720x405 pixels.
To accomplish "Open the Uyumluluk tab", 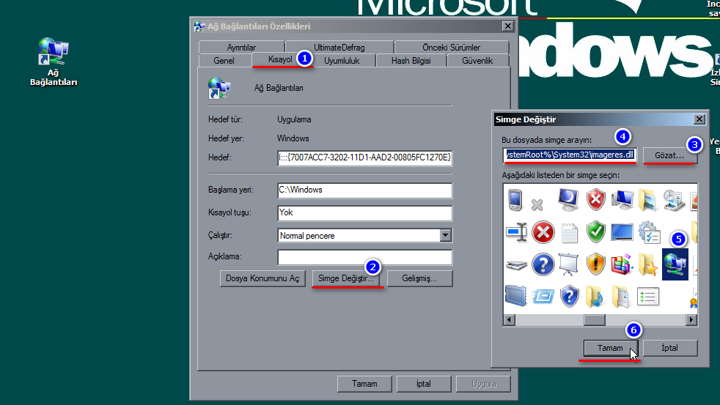I will coord(342,61).
